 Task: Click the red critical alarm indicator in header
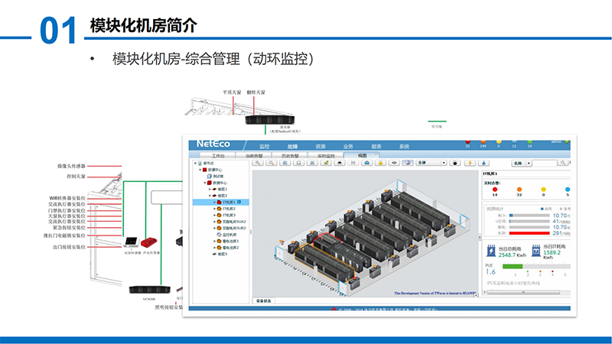(467, 141)
